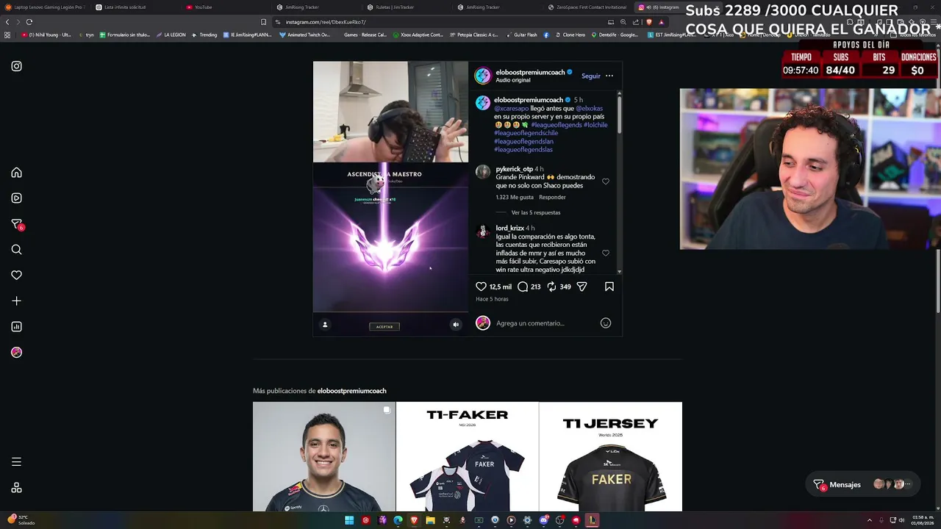
Task: Toggle the reel's audio speaker button
Action: [456, 325]
